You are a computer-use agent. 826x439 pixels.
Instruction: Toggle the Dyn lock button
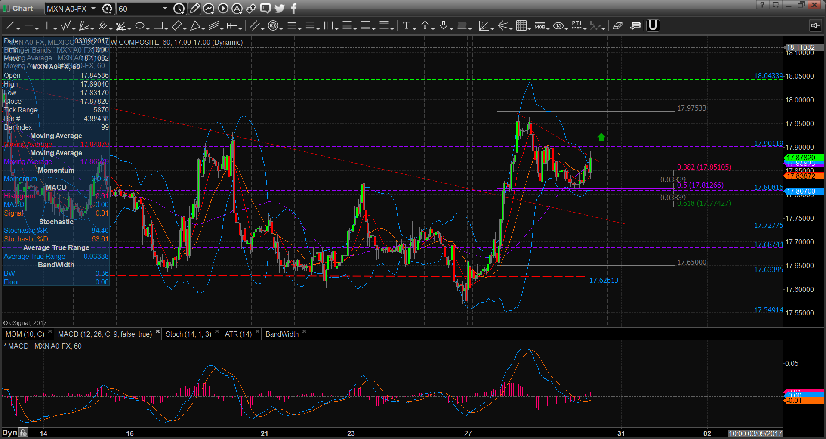point(24,433)
